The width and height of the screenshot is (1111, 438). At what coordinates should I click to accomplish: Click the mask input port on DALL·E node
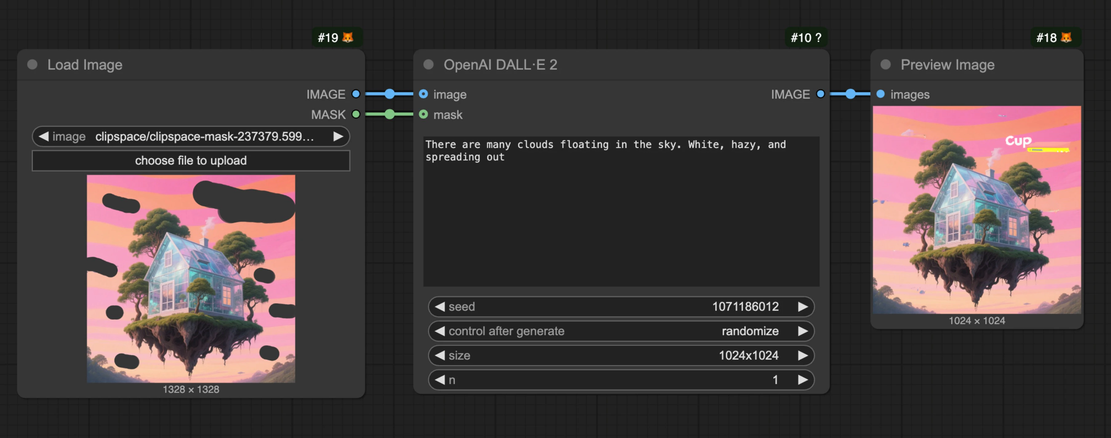pos(424,115)
